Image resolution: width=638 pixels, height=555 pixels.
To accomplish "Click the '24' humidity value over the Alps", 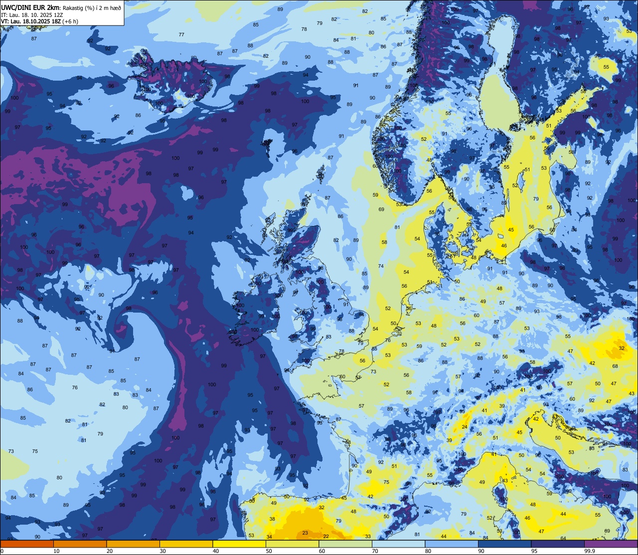I will [x=465, y=427].
